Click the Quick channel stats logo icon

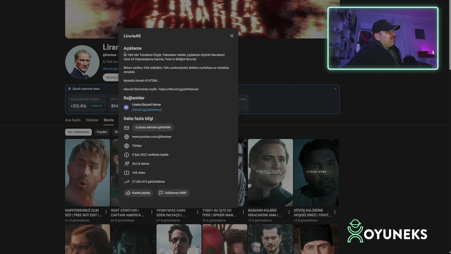click(x=69, y=89)
